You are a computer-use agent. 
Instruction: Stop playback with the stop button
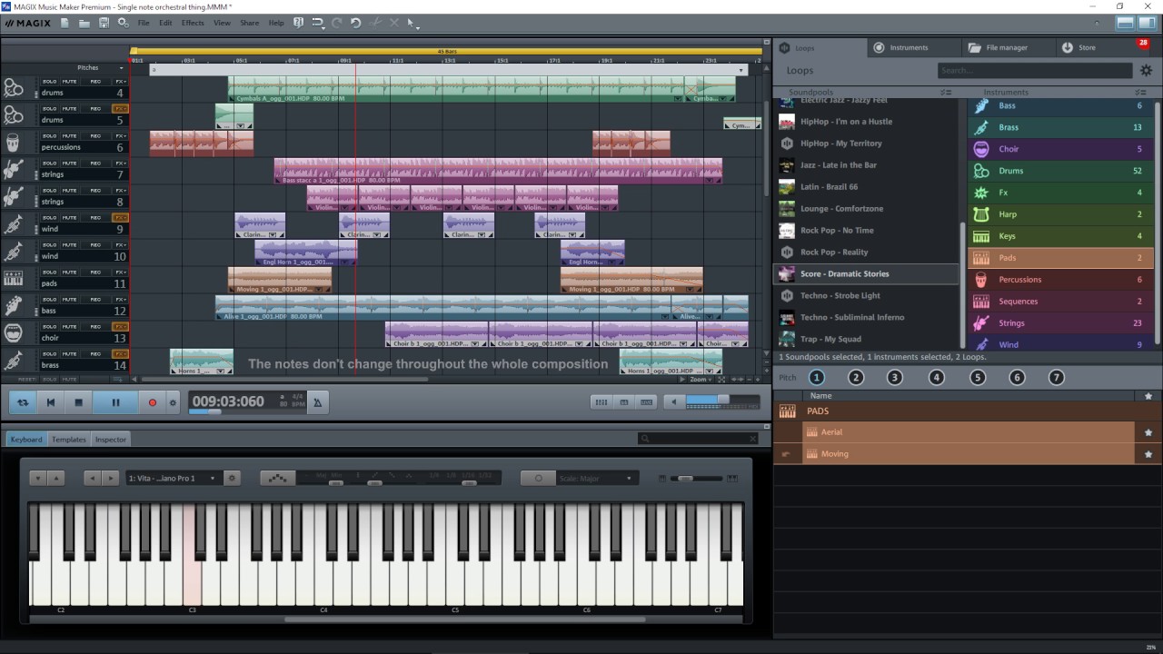(78, 402)
